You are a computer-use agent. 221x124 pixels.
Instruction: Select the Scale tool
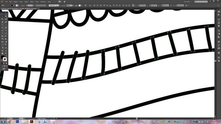point(6,33)
